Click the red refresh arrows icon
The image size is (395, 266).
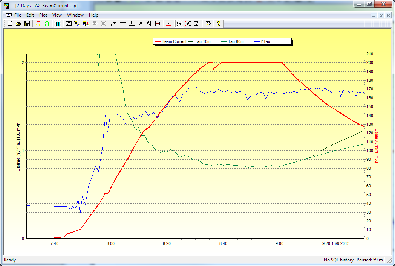pos(38,23)
